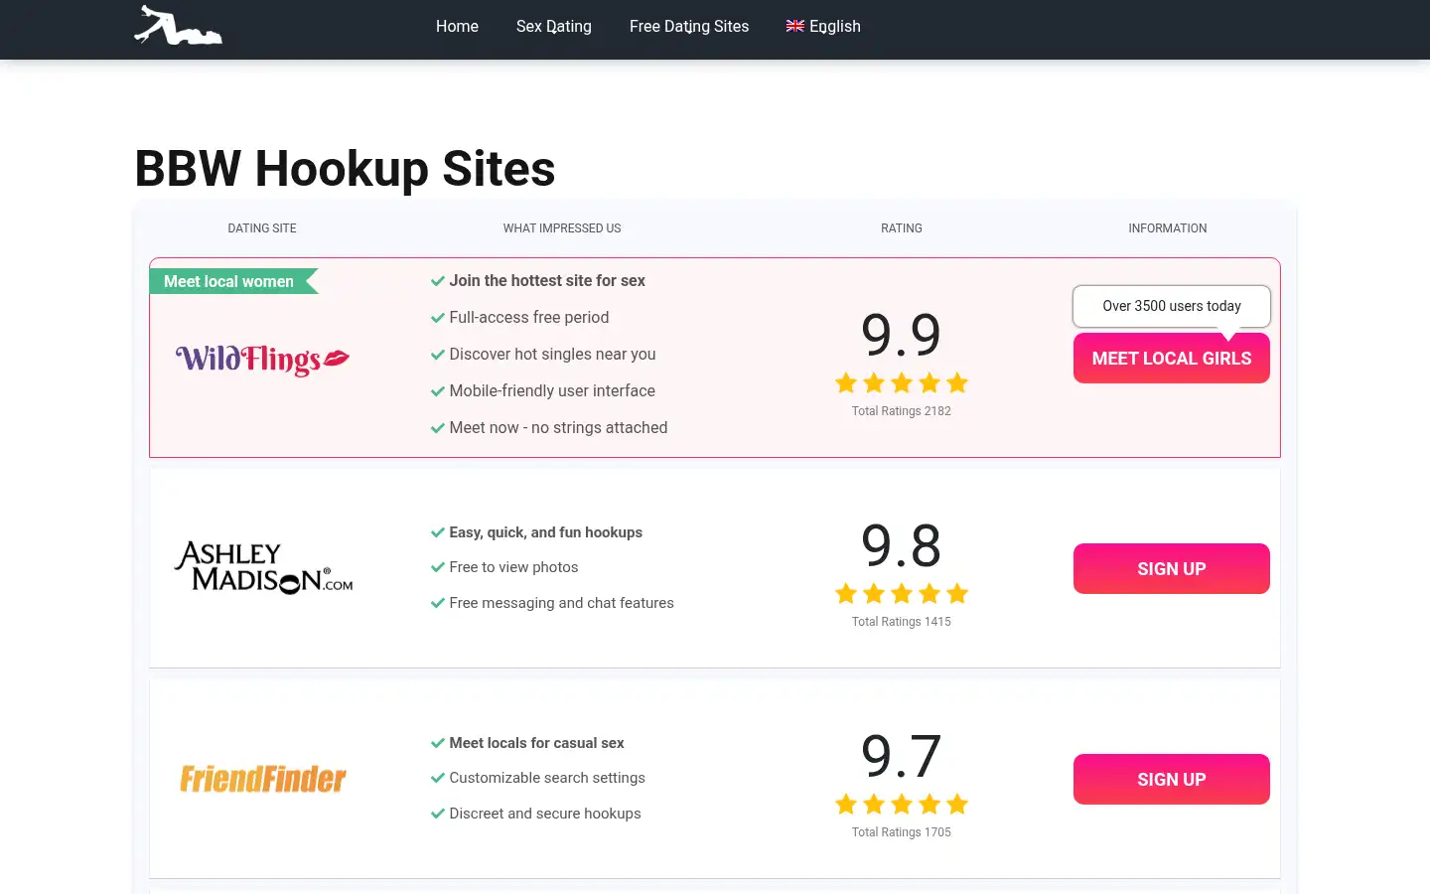Click the 9.9 rating score
The height and width of the screenshot is (894, 1430).
point(902,335)
